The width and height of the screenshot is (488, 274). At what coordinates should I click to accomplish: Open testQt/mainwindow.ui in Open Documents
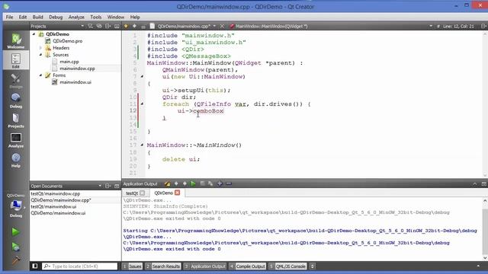(53, 206)
